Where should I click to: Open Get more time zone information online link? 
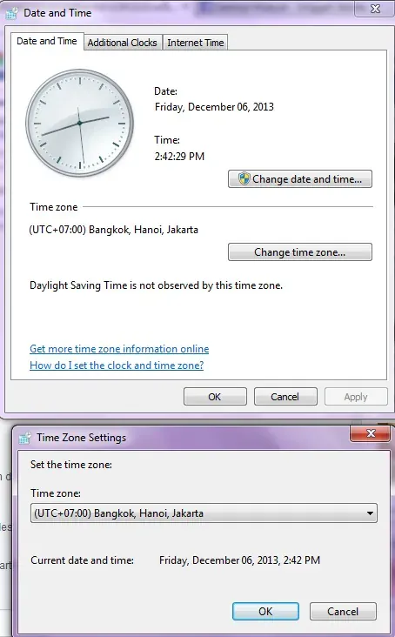point(119,349)
